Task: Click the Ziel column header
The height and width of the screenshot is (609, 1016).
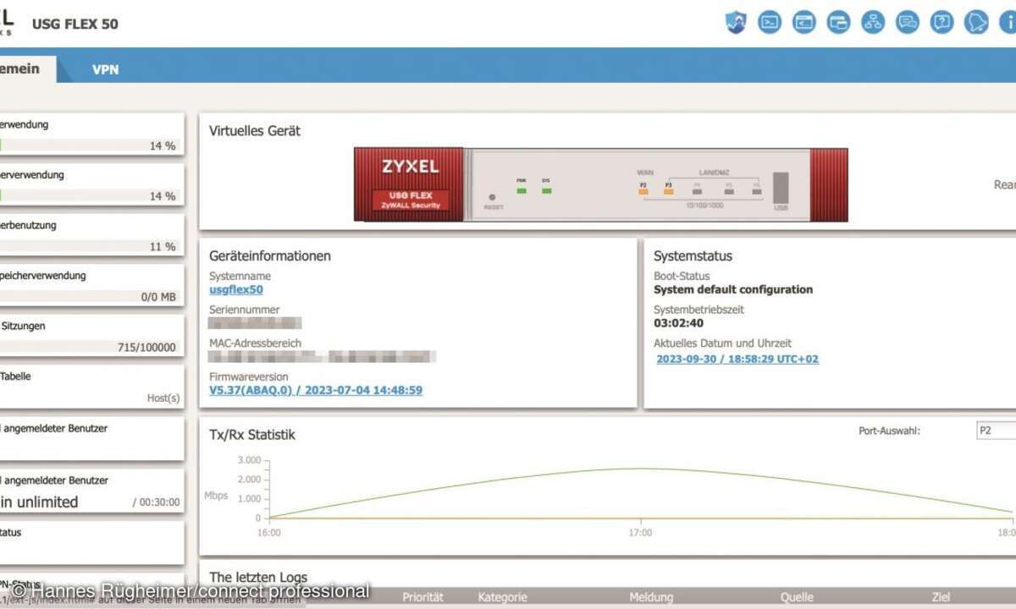Action: click(x=941, y=597)
